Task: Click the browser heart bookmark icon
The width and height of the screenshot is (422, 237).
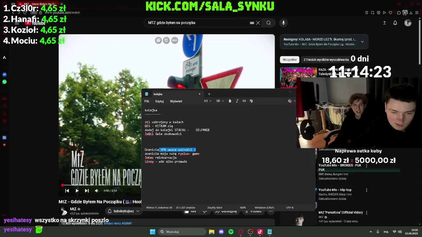Action: [x=390, y=13]
